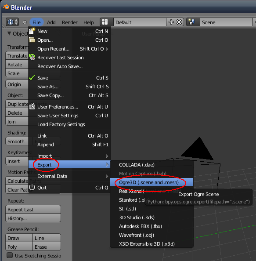Screen dimensions: 256x261
Task: Click the Origin button
Action: (x=17, y=84)
